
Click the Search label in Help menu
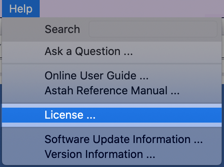[x=62, y=29]
